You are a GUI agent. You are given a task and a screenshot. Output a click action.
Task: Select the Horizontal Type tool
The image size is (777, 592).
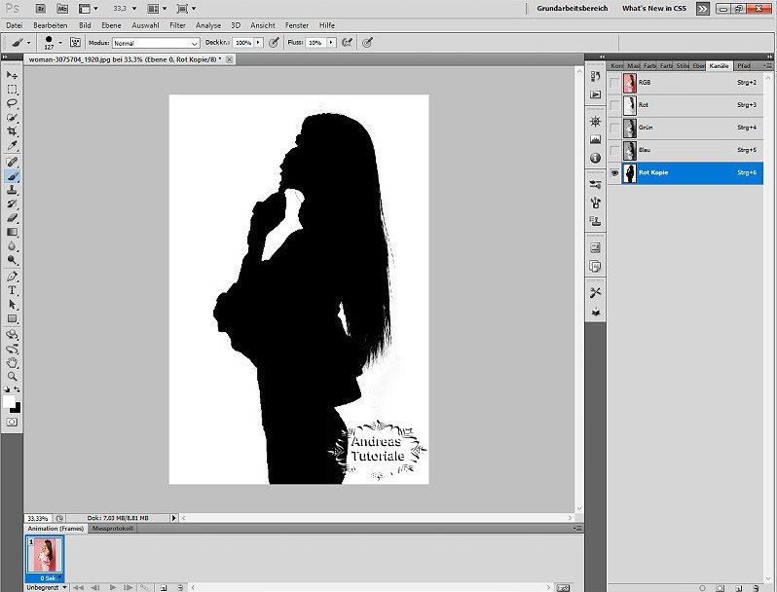(x=12, y=291)
